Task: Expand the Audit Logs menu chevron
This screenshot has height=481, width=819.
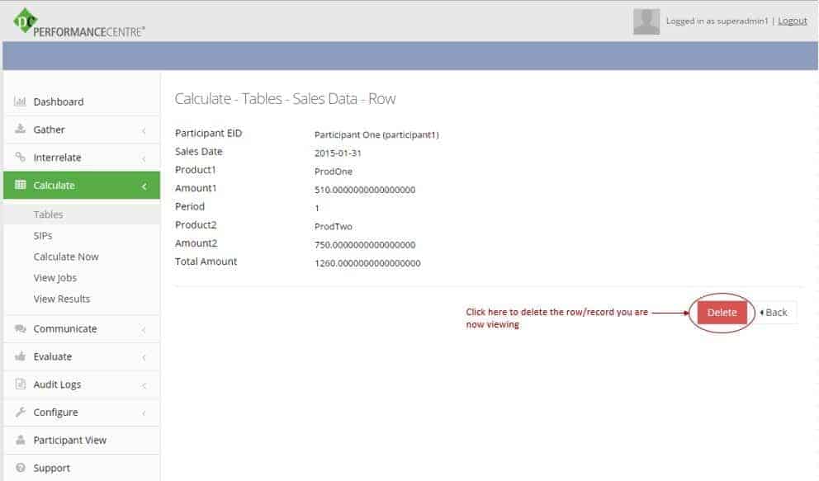Action: 144,385
